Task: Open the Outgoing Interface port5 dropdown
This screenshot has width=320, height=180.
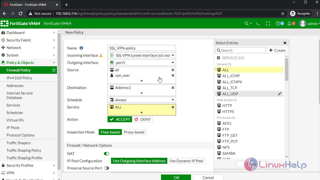Action: [x=142, y=63]
